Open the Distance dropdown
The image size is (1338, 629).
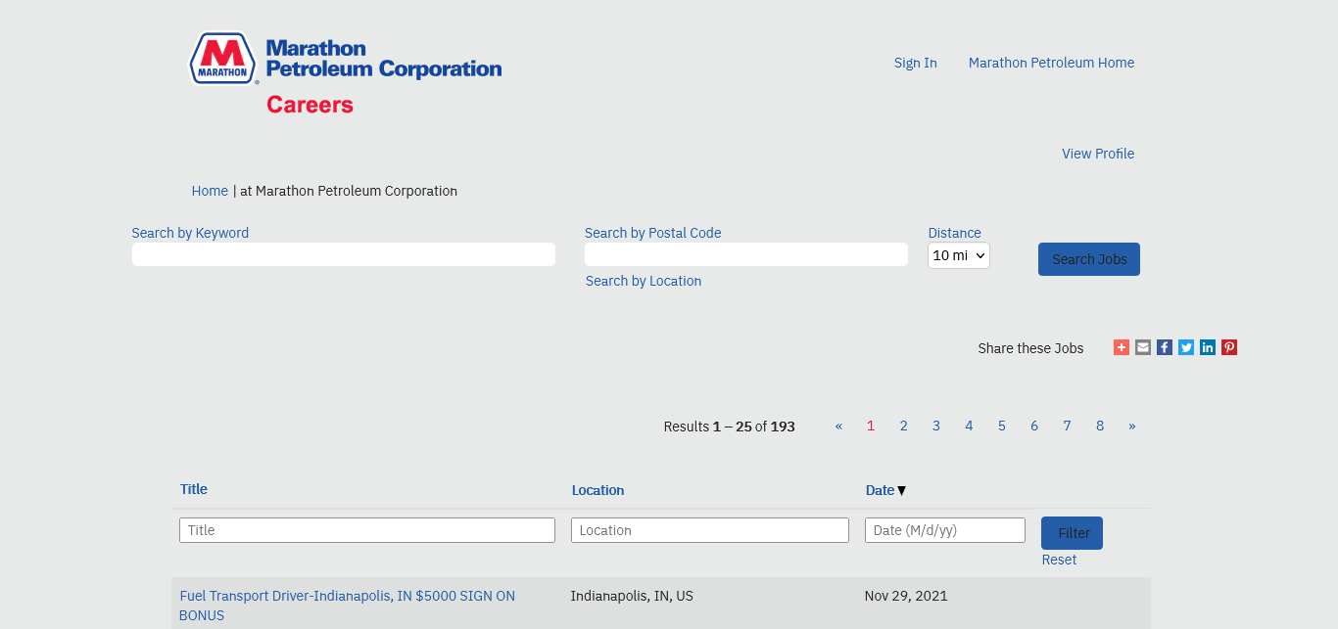click(958, 255)
